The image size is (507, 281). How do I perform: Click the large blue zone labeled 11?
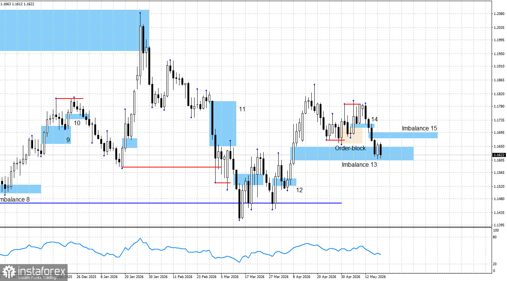[x=223, y=124]
